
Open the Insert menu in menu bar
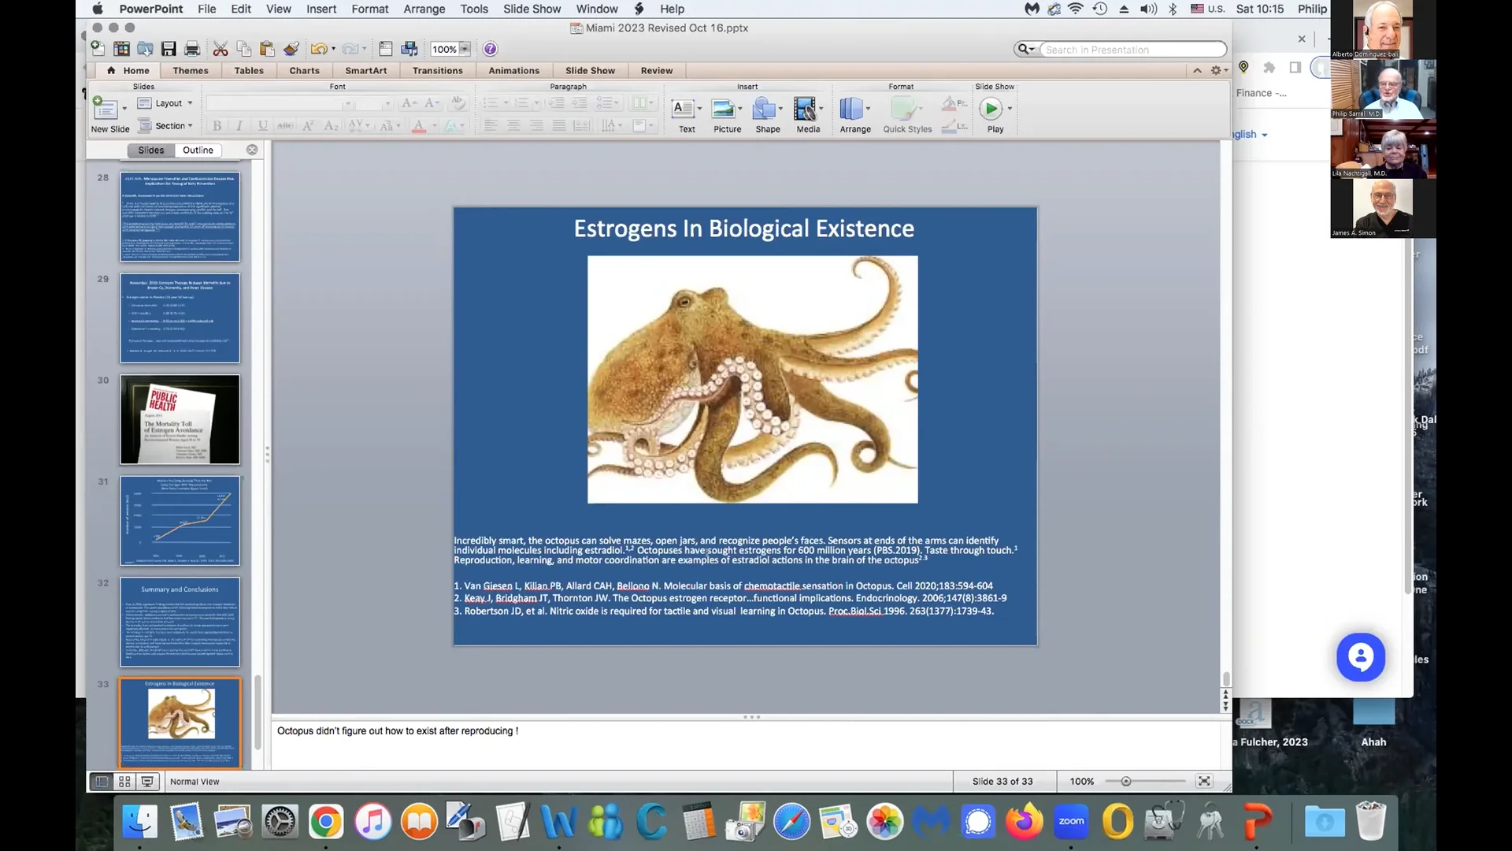pyautogui.click(x=321, y=9)
